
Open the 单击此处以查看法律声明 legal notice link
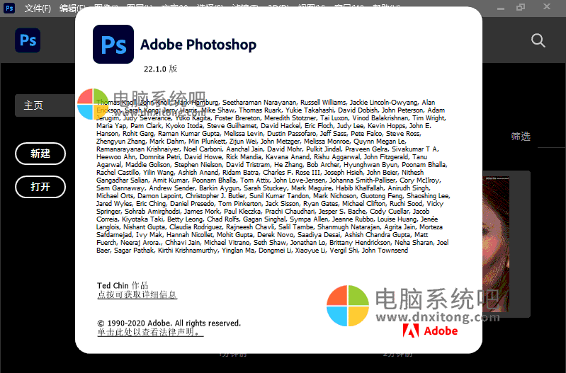tap(149, 332)
